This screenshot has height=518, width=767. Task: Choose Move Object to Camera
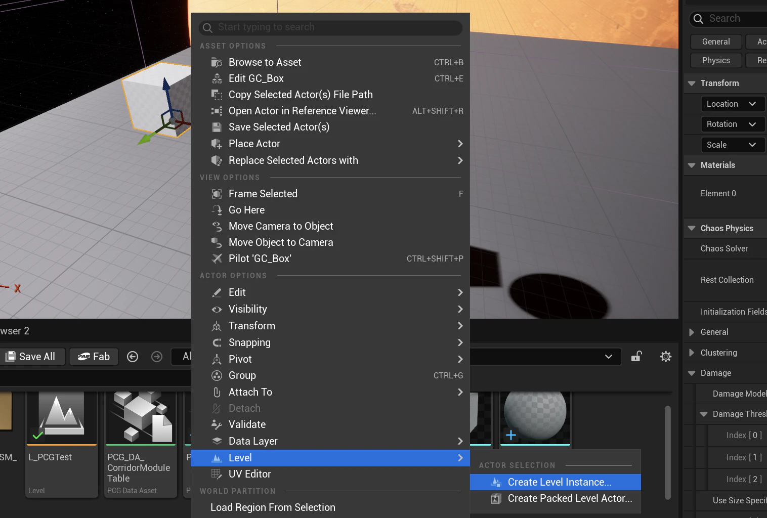[330, 242]
